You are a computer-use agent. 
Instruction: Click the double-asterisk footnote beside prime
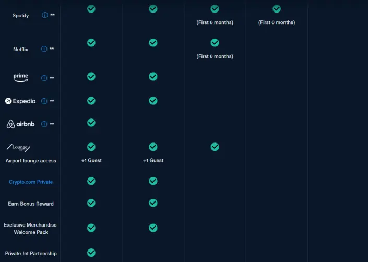[52, 78]
